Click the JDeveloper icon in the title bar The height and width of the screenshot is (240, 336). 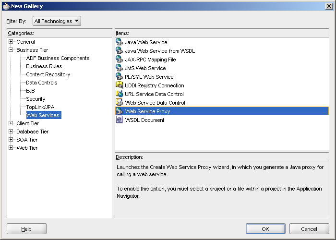(x=6, y=6)
